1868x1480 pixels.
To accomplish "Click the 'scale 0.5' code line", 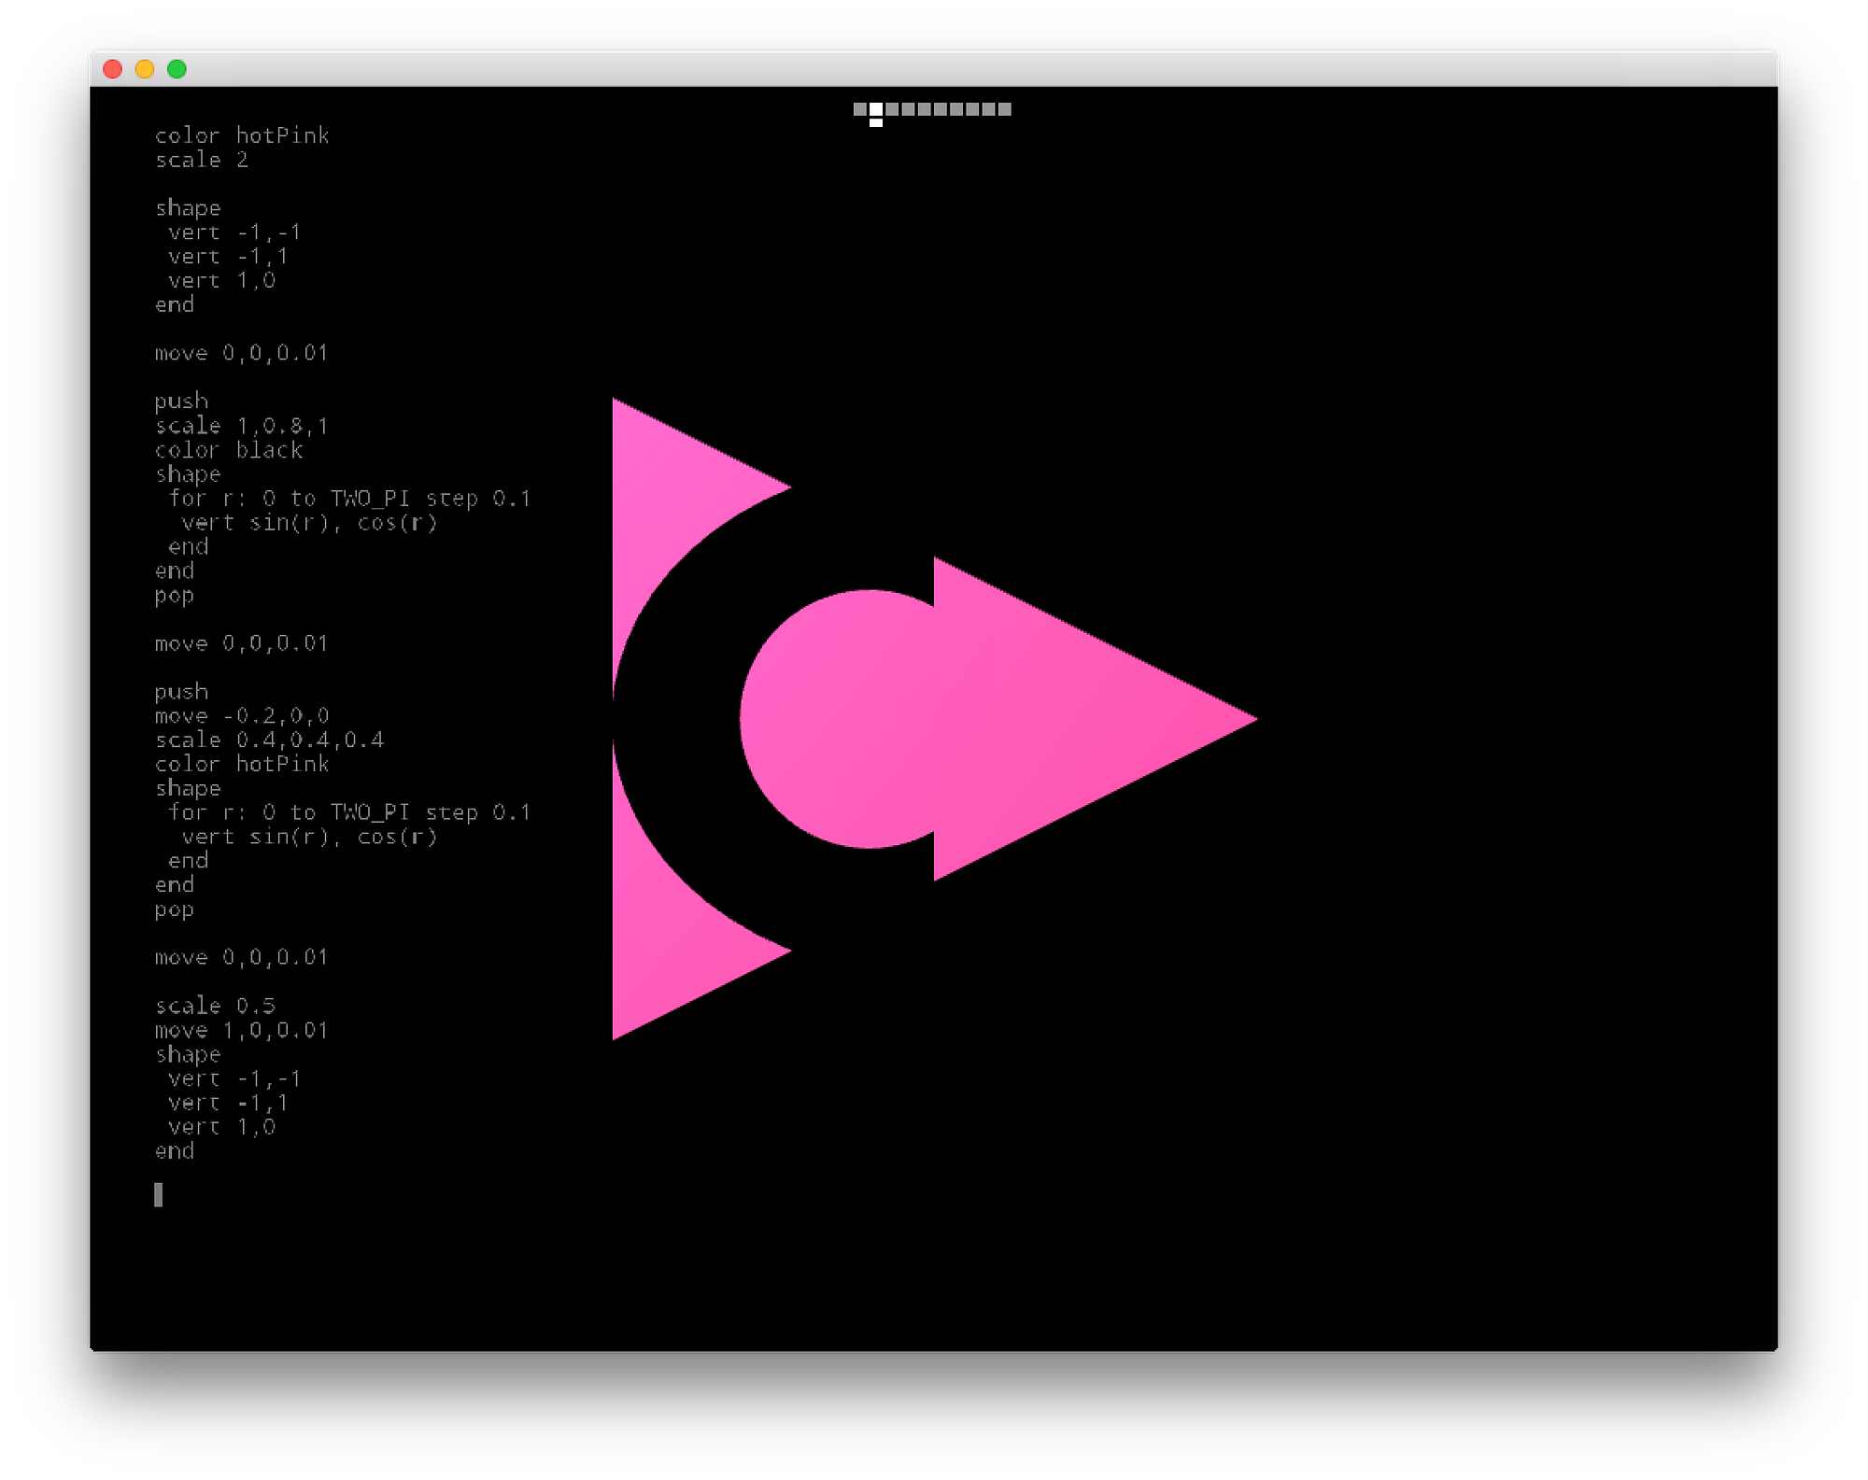I will pos(215,1007).
